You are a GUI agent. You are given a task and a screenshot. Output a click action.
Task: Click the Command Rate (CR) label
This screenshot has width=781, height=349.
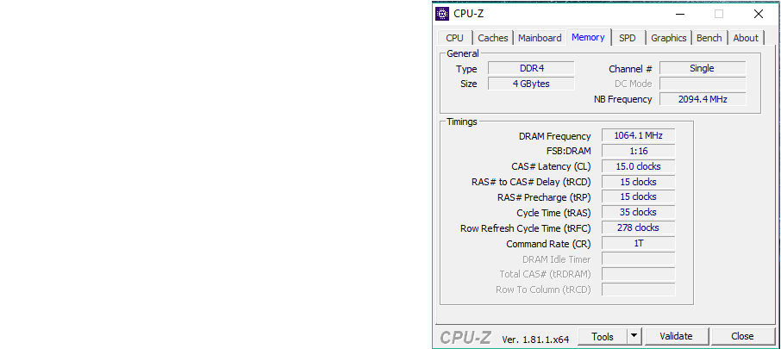548,244
